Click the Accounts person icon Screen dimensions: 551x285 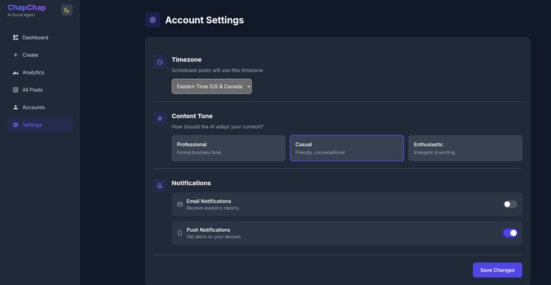[x=16, y=107]
